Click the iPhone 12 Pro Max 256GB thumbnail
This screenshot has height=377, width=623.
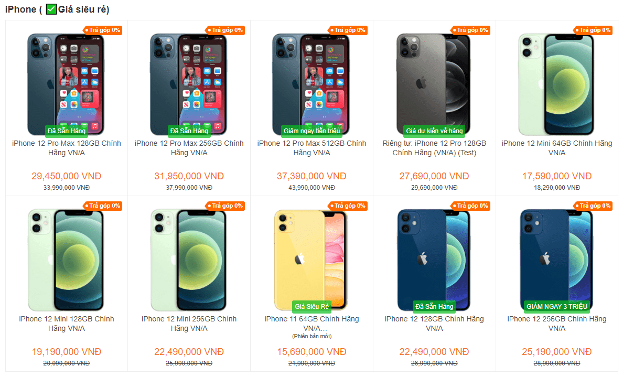[x=189, y=84]
